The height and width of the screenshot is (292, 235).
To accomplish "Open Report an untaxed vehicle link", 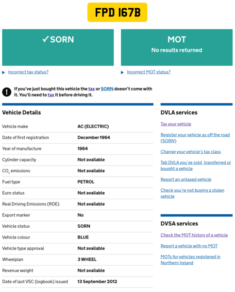I will [186, 180].
